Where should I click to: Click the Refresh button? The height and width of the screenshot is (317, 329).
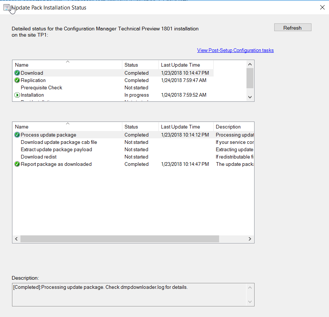point(293,27)
